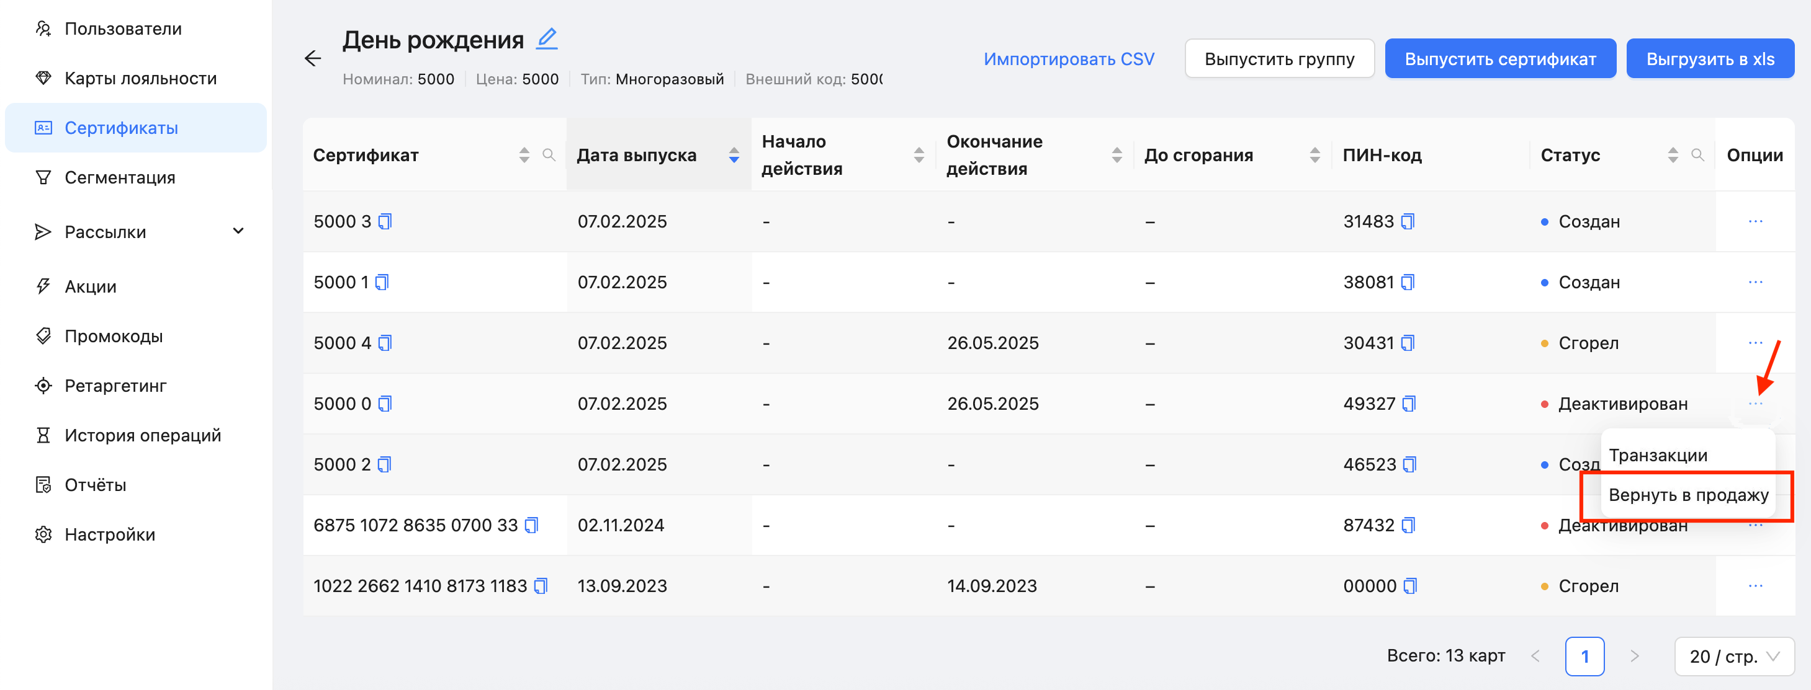Go to page 1 in pagination
1811x690 pixels.
(x=1584, y=657)
